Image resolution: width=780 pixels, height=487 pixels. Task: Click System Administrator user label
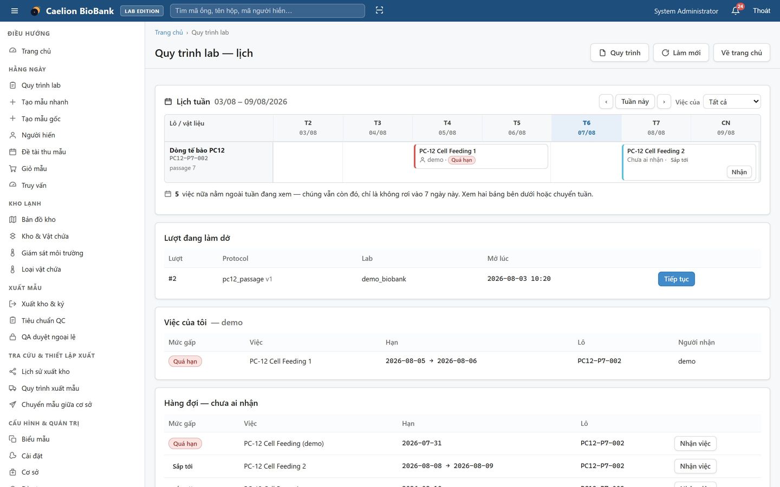[686, 11]
